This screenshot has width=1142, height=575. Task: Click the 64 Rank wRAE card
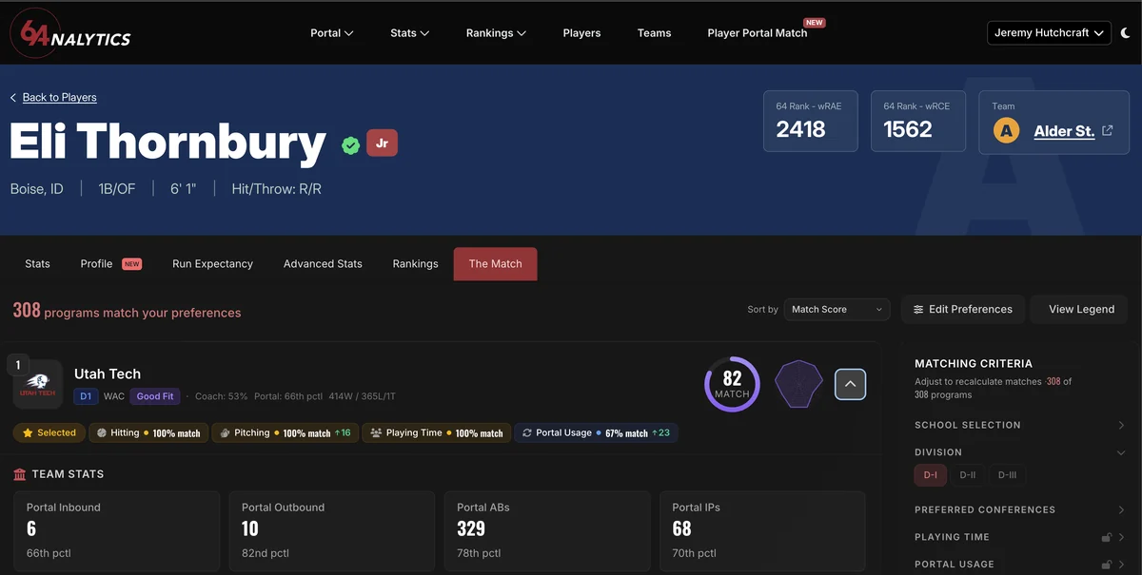[x=810, y=121]
